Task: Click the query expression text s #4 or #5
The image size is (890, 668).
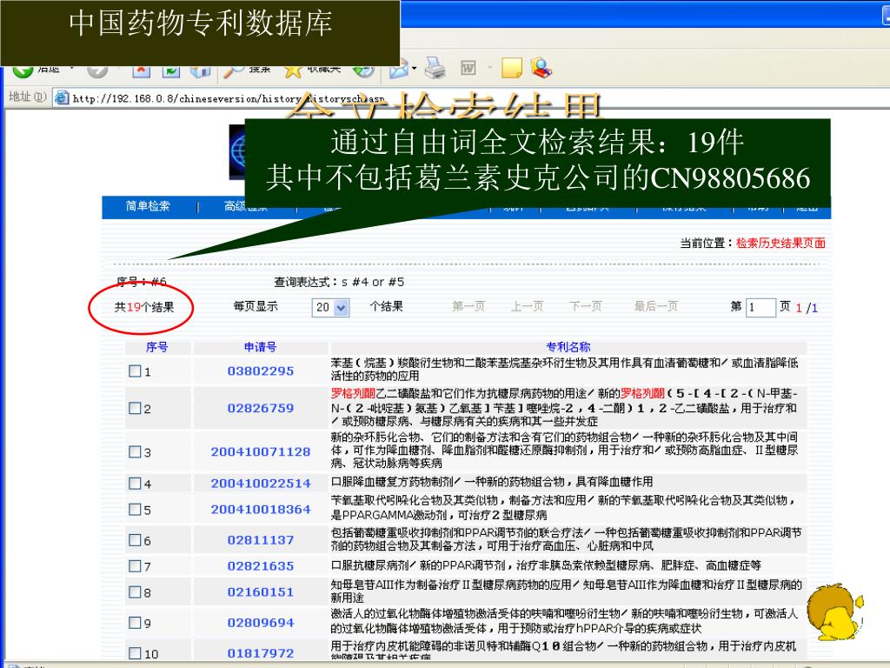Action: [373, 282]
